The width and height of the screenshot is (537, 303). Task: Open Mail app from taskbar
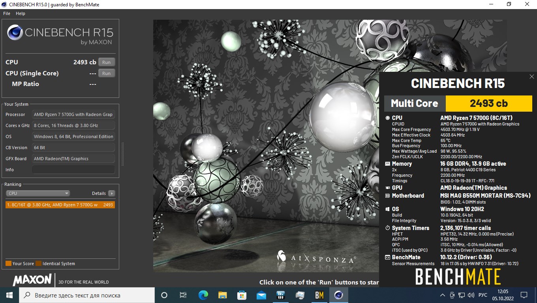261,295
